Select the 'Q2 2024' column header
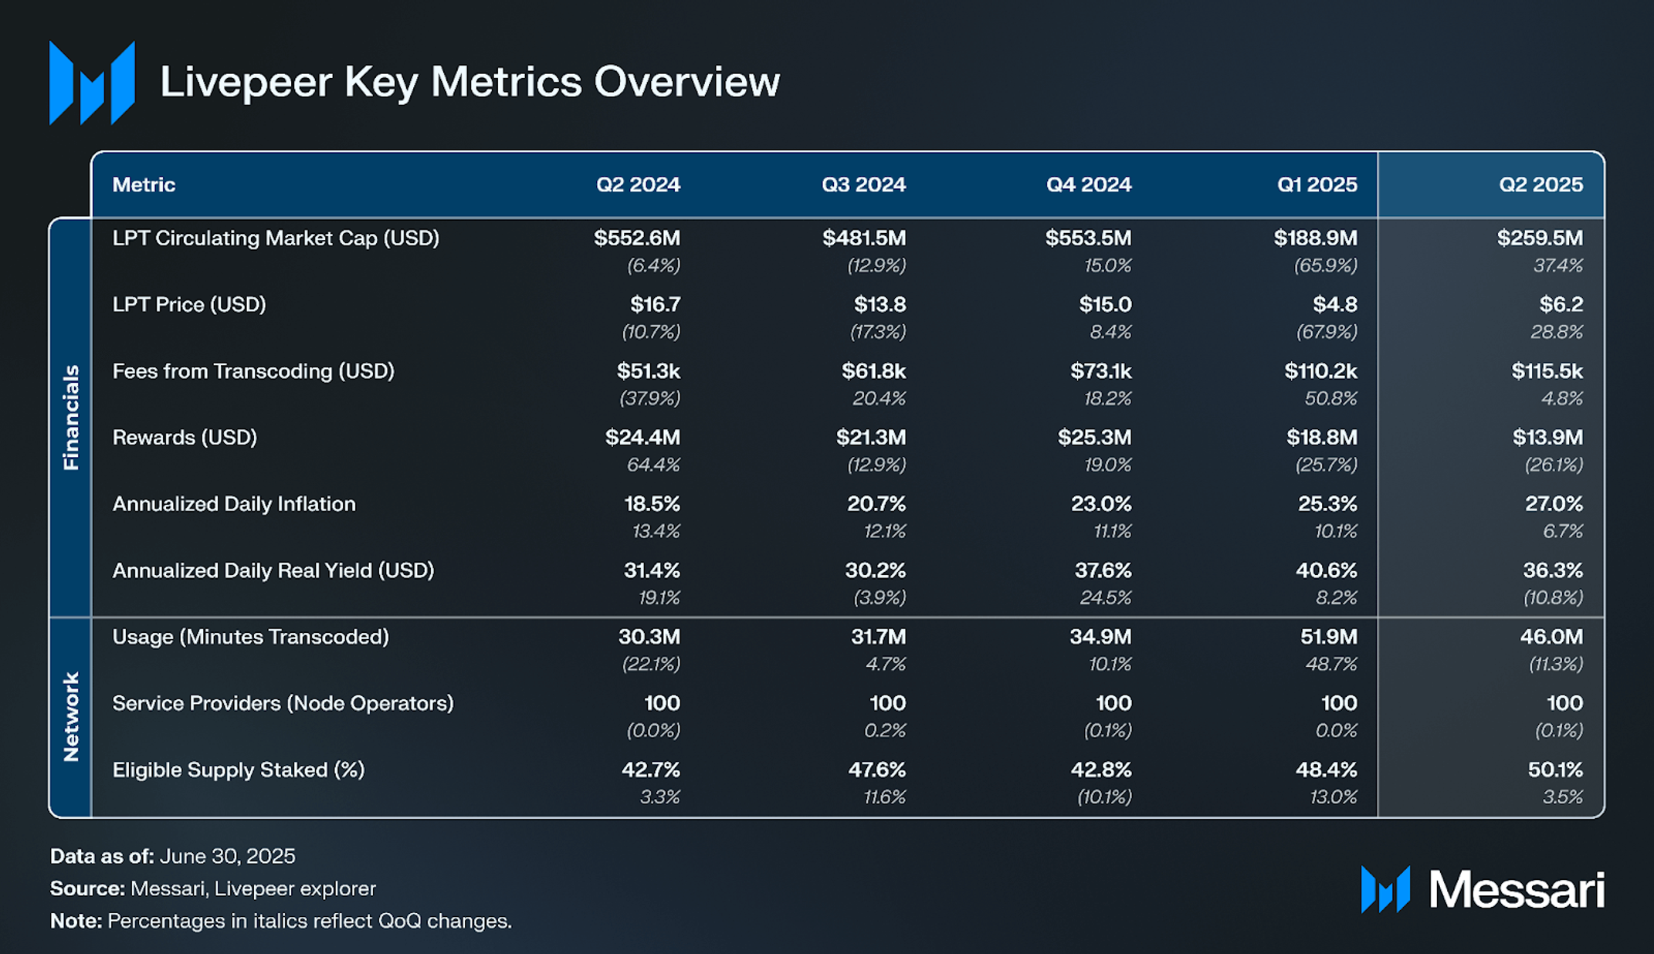 pos(638,184)
